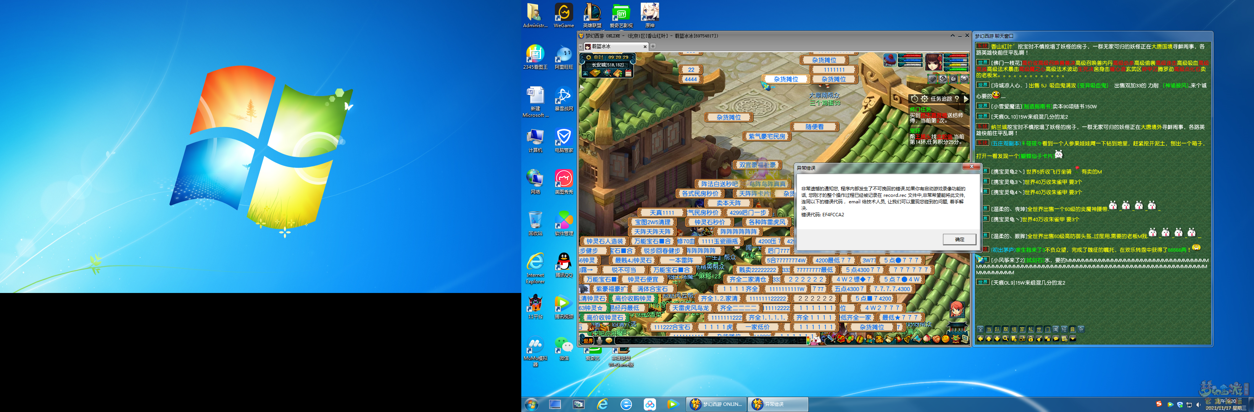Open the 世界 channel selector by chat input
This screenshot has width=1254, height=412.
(588, 341)
